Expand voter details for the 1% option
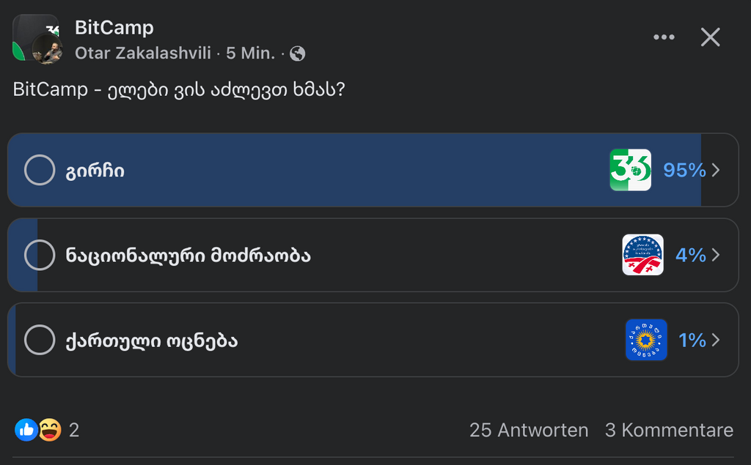 pyautogui.click(x=715, y=340)
